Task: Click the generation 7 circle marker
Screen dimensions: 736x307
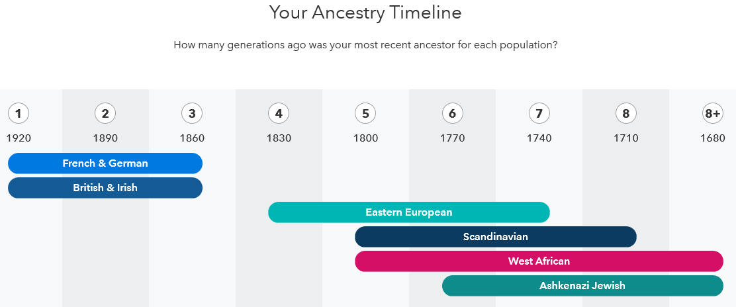Action: click(x=539, y=114)
